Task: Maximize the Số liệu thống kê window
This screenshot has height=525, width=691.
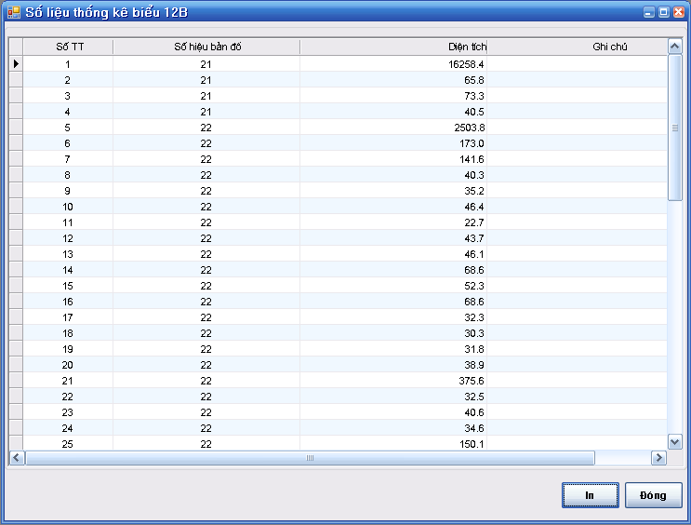Action: [x=663, y=13]
